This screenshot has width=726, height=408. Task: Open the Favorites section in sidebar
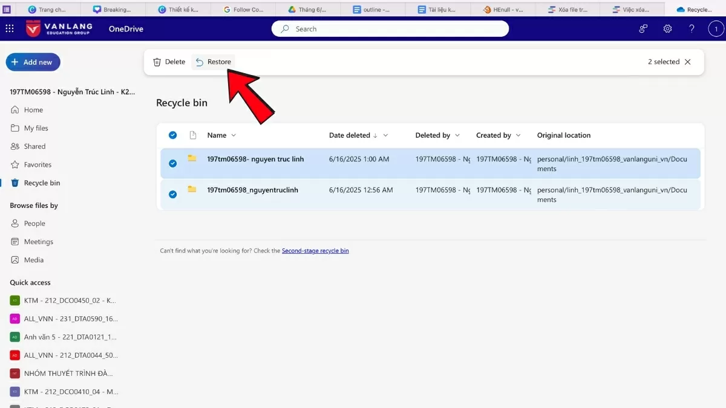[x=38, y=164]
